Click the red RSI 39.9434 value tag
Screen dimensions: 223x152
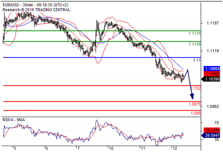212,130
